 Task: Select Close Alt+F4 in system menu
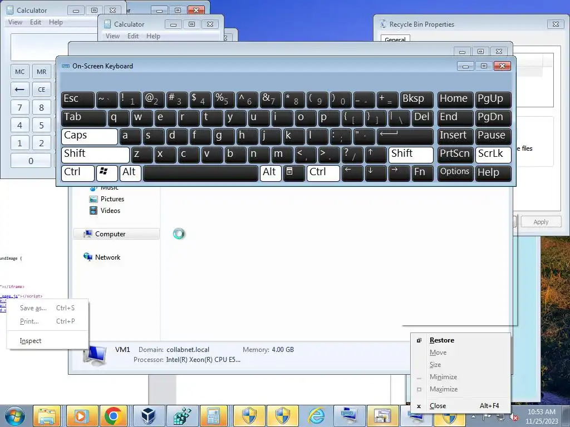(x=460, y=406)
